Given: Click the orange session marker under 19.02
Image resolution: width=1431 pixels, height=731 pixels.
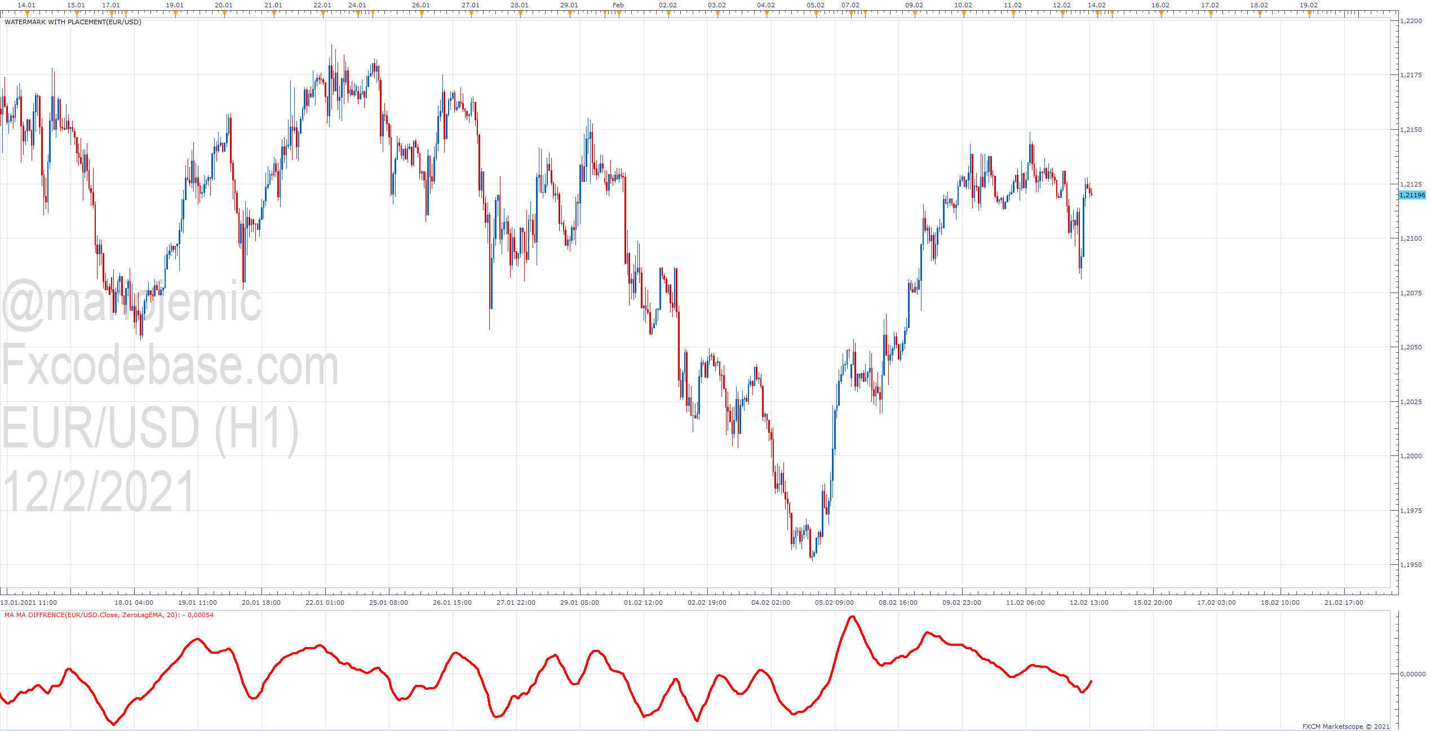Looking at the screenshot, I should coord(1309,14).
